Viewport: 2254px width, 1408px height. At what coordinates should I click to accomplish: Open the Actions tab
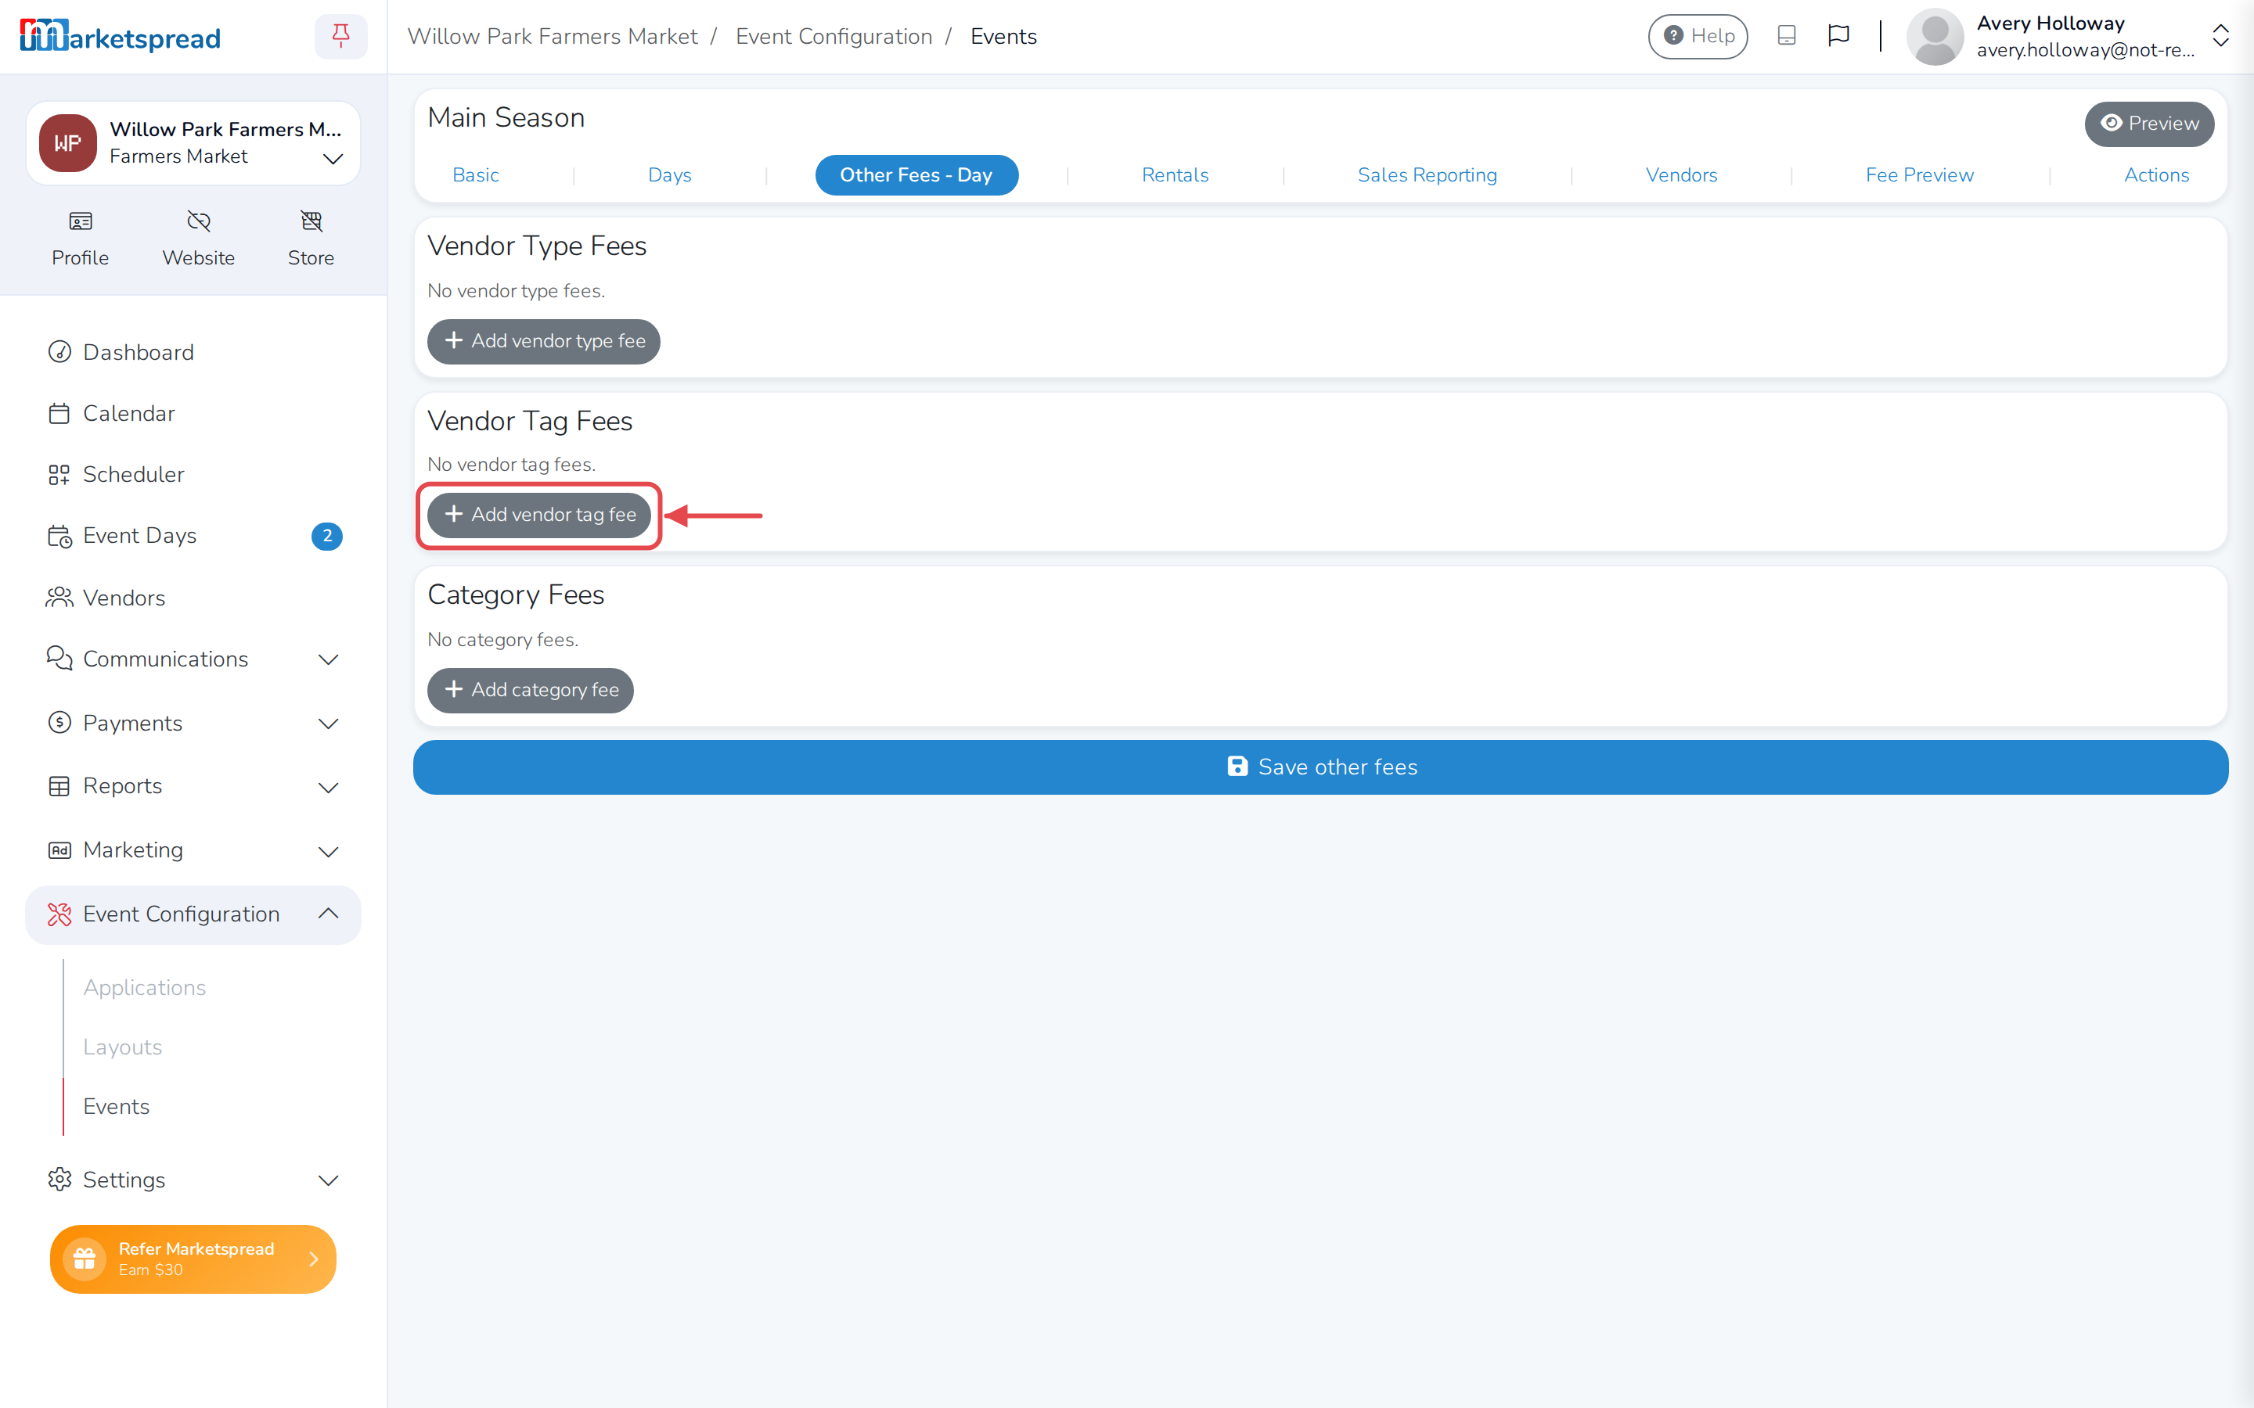pyautogui.click(x=2156, y=175)
